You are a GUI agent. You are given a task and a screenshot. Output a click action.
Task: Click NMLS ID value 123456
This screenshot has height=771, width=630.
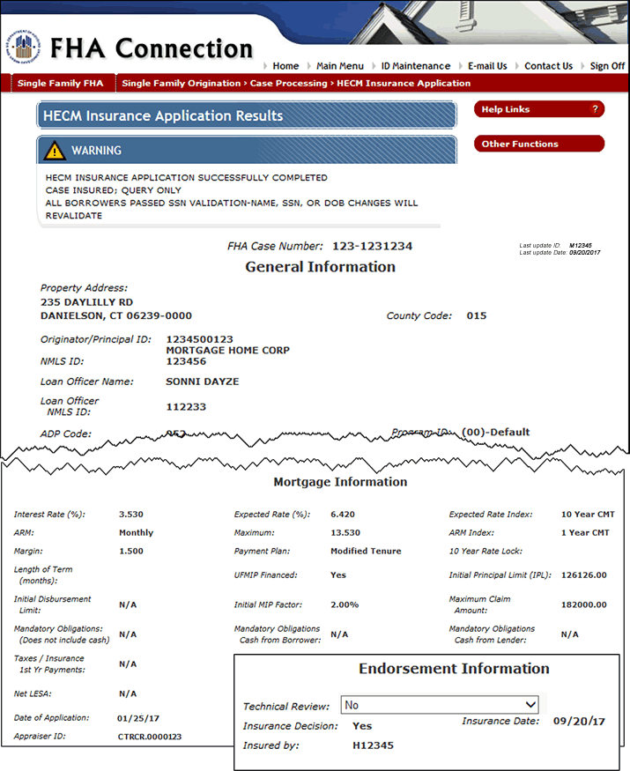186,361
